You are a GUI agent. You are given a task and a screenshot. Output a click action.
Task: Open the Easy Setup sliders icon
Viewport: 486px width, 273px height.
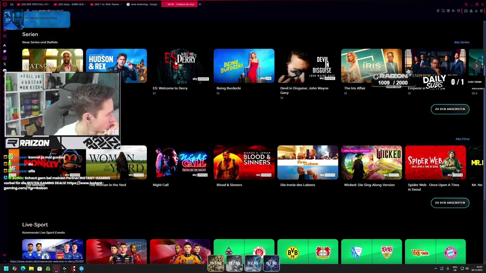point(481,11)
